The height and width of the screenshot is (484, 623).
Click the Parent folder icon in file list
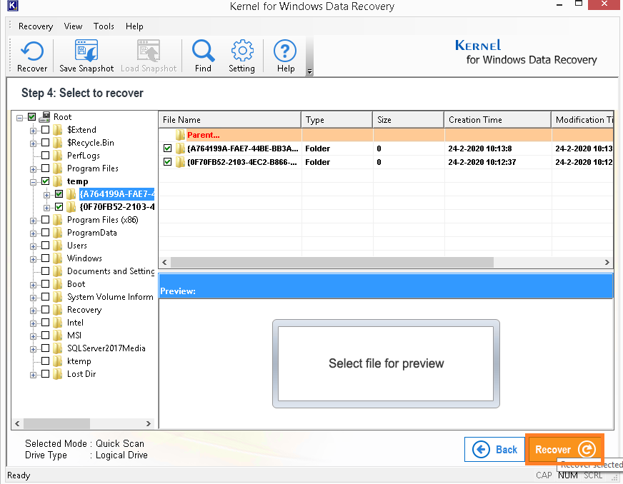click(180, 135)
